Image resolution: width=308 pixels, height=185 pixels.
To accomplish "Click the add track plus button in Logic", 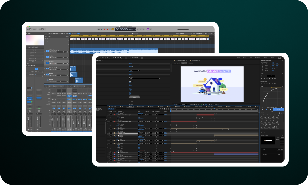I will 46,36.
